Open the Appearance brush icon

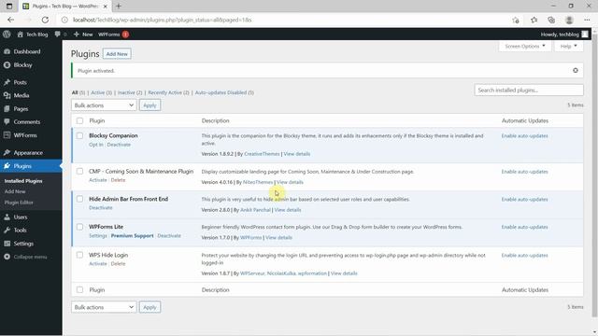tap(7, 153)
